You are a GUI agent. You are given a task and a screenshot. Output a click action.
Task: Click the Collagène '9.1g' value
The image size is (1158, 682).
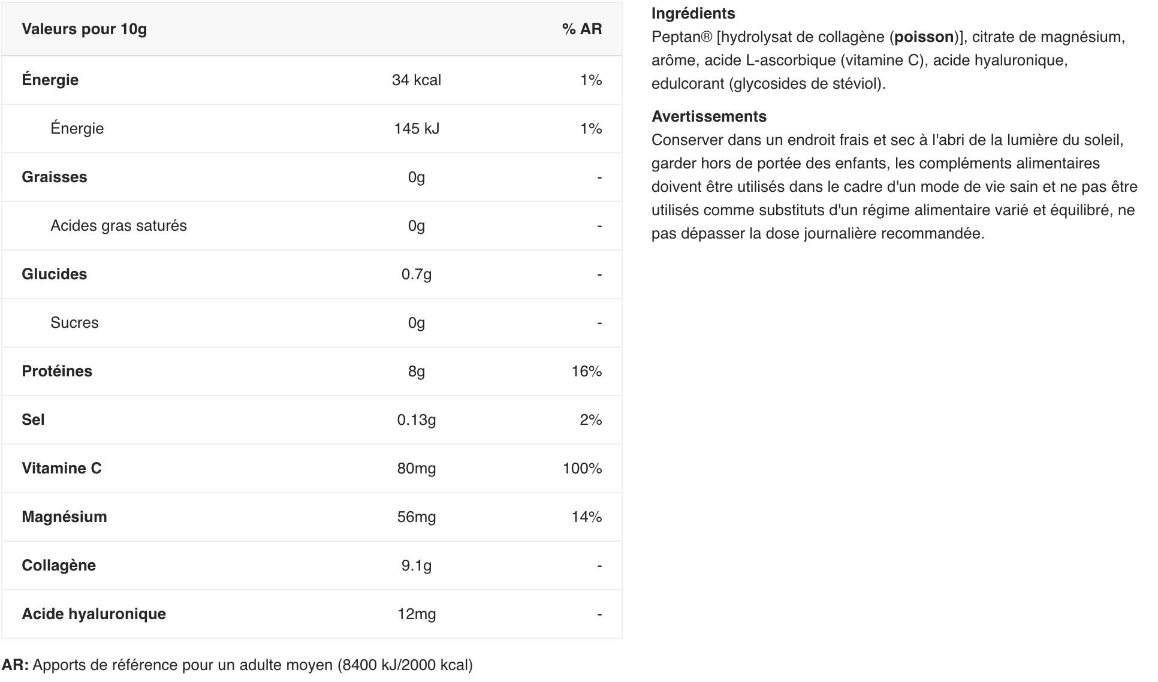[x=416, y=565]
